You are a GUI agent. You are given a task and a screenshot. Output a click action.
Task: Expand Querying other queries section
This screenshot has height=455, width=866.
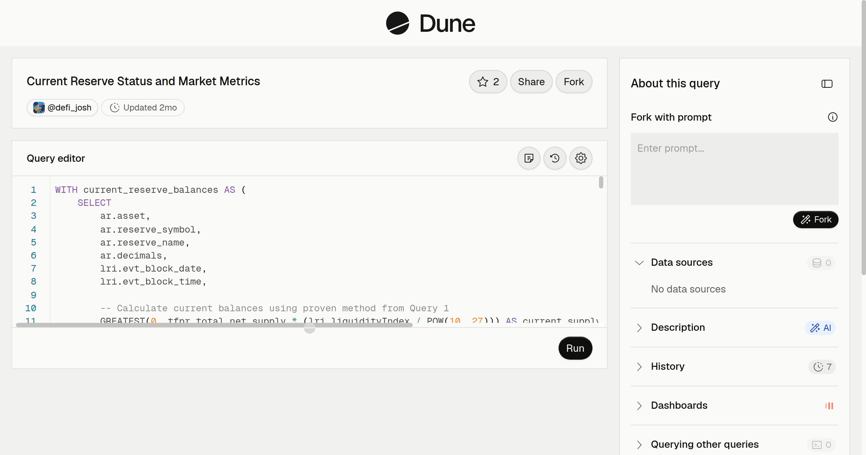click(639, 445)
